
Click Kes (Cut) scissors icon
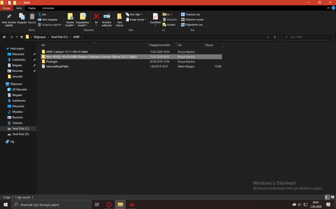[40, 14]
